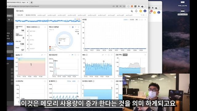Toggle Very slow legend in 액티브 트랜잭션
Image resolution: width=197 pixels, height=111 pixels.
click(x=53, y=47)
